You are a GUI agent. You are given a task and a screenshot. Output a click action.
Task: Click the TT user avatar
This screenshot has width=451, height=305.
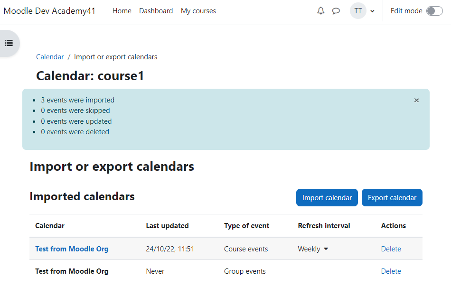coord(358,11)
